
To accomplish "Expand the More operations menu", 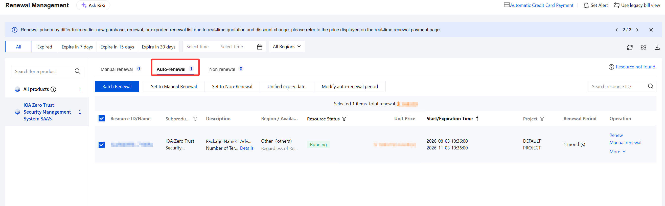I will click(617, 152).
